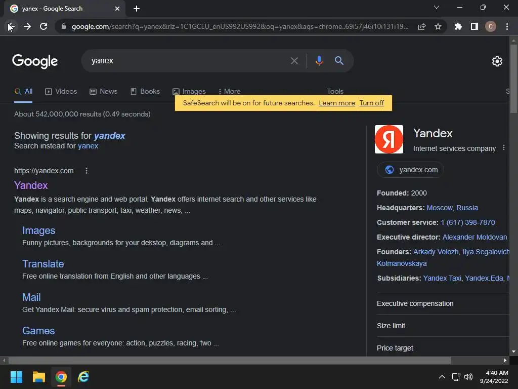Open the SafeSearch Learn more link
This screenshot has height=389, width=518.
337,103
